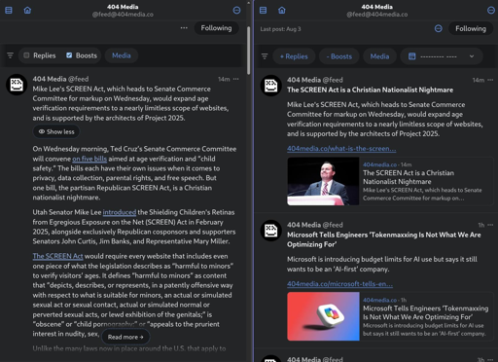Uncheck the Boosts checkbox in left panel

point(69,55)
